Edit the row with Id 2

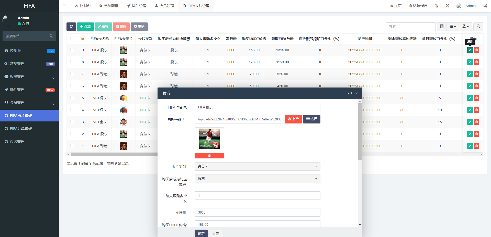470,134
